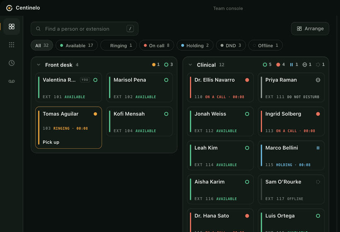340x232 pixels.
Task: Click Sam O'Rourke's offline status icon
Action: pyautogui.click(x=318, y=182)
